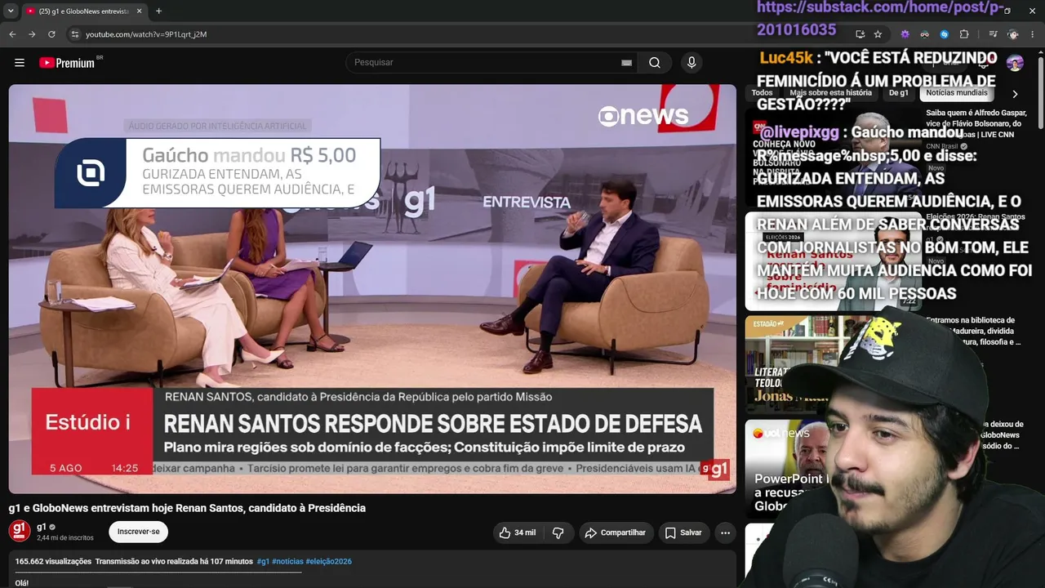Select the g1 e GloboNews tab
Screen dimensions: 1045x588
click(x=84, y=11)
